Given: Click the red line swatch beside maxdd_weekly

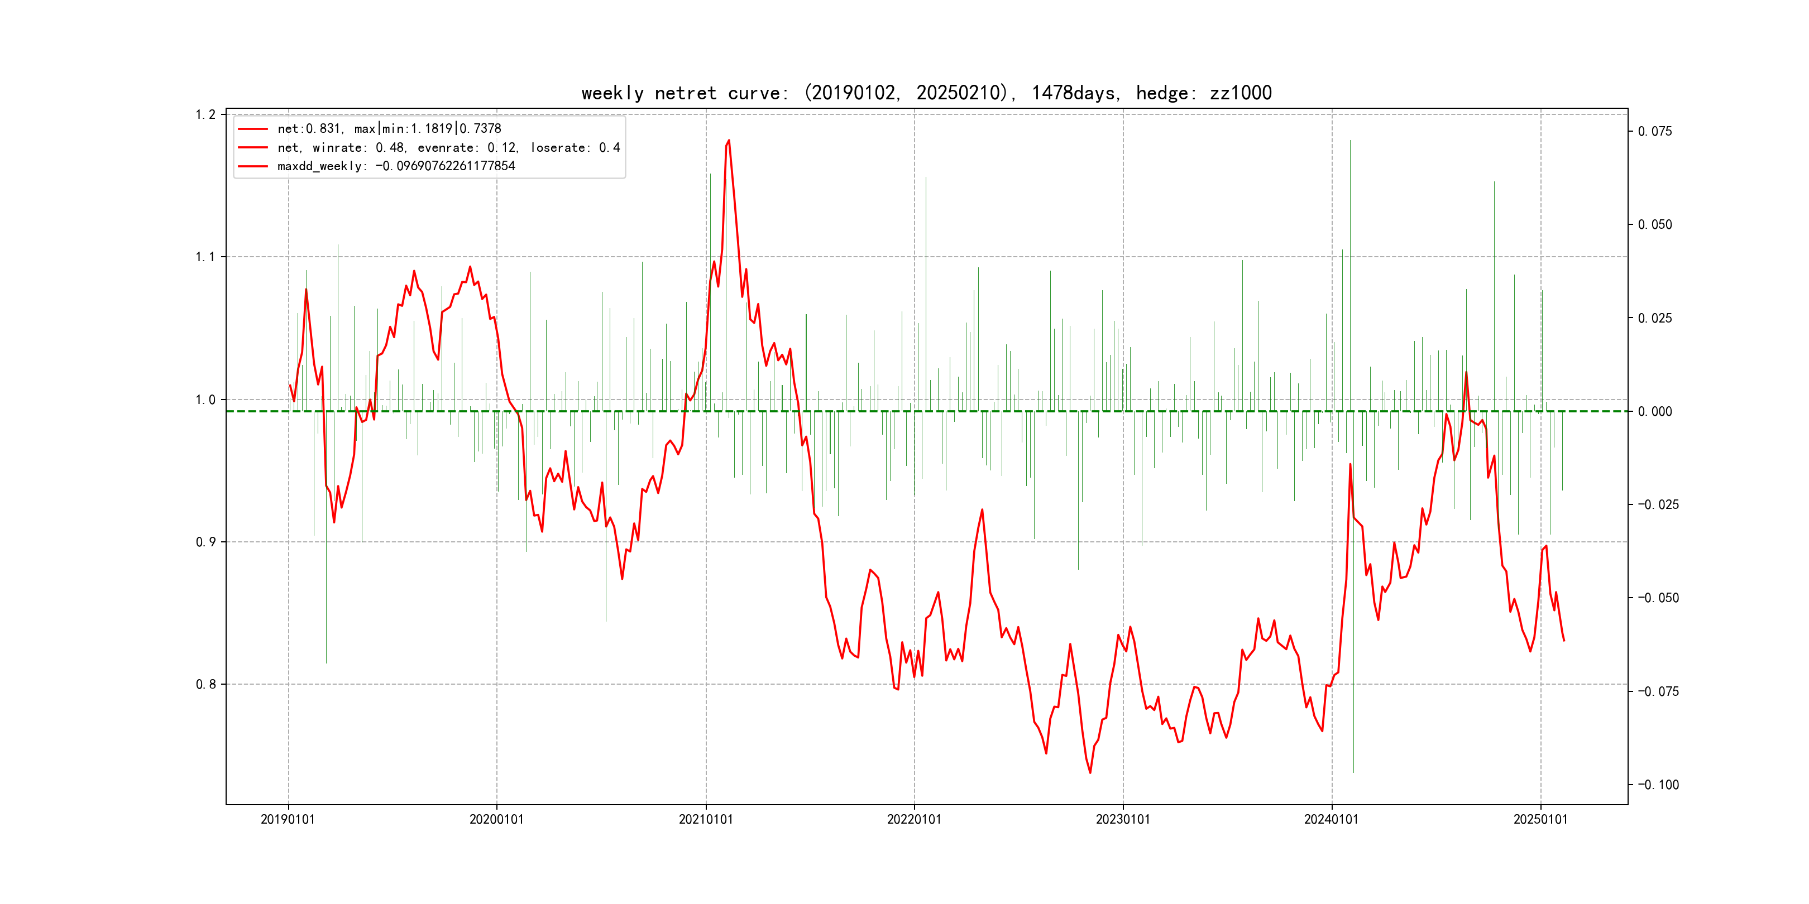Looking at the screenshot, I should click(x=253, y=166).
